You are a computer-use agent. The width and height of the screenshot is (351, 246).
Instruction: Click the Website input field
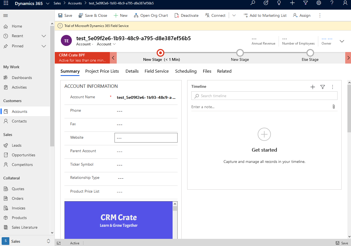click(x=146, y=138)
